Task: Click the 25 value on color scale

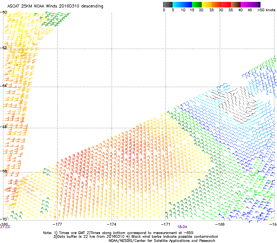Action: pyautogui.click(x=211, y=10)
